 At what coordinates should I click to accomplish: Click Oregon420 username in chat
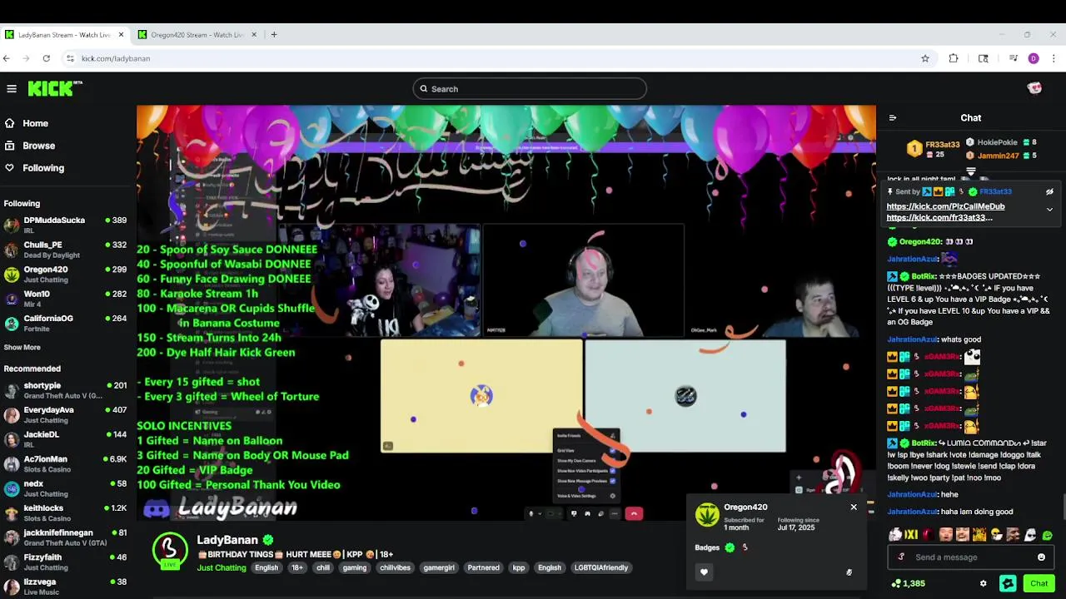coord(920,242)
